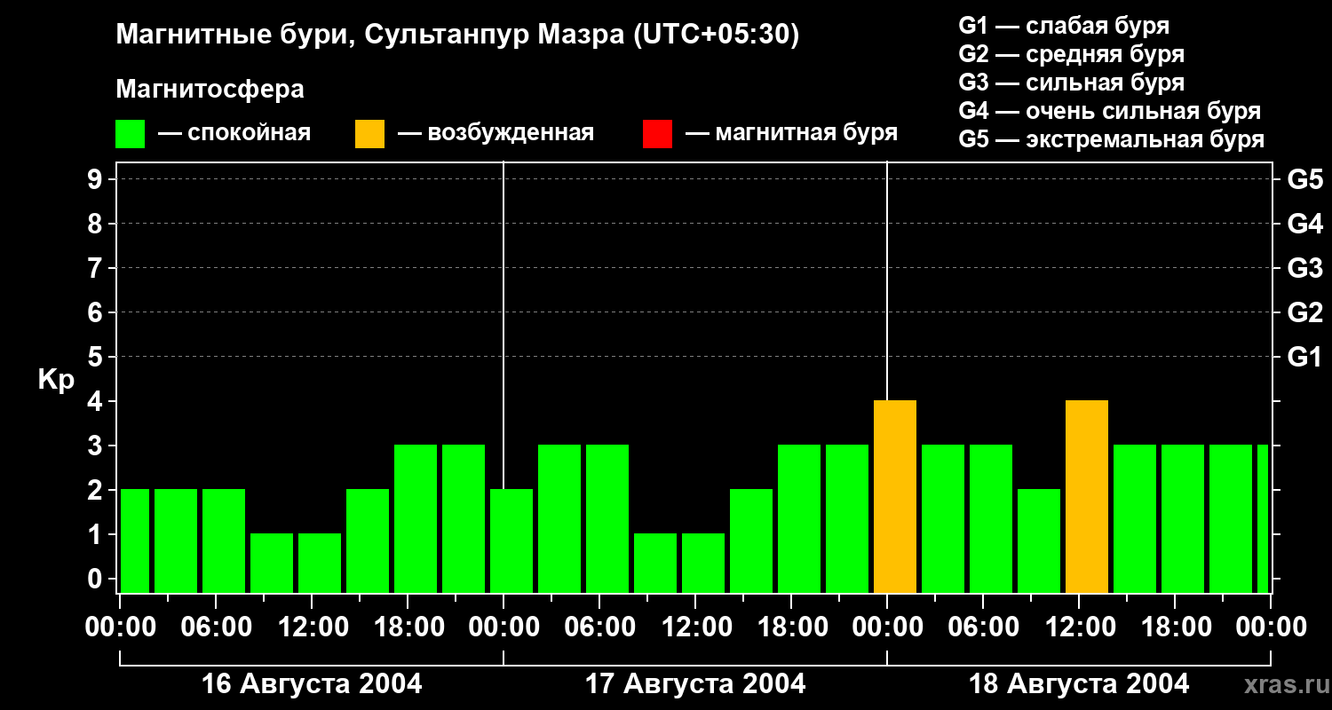Select the date label "16 Августа 2004"
This screenshot has height=710, width=1332.
tap(312, 684)
